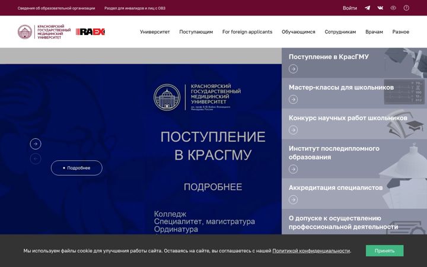This screenshot has width=427, height=267.
Task: Accept cookies with Принять button
Action: [x=384, y=250]
